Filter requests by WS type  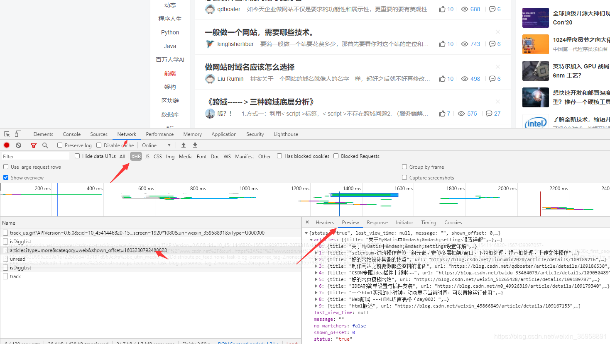point(227,156)
